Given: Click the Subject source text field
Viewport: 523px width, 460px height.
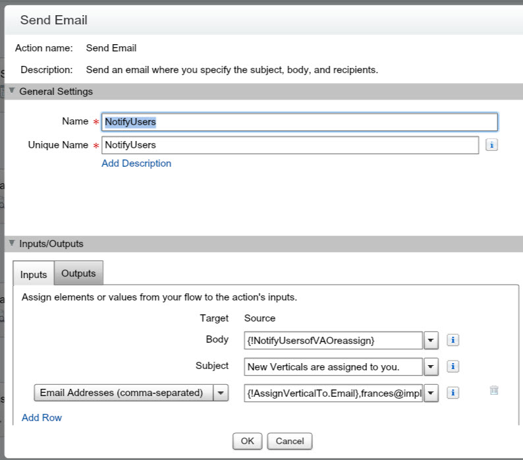Looking at the screenshot, I should [x=333, y=366].
